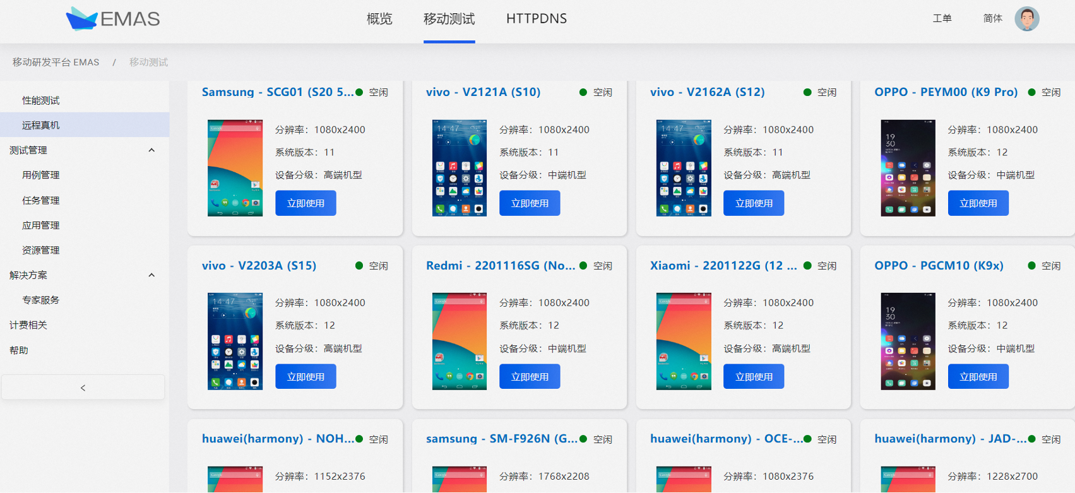The image size is (1075, 493).
Task: Click the EMAS logo
Action: click(113, 19)
